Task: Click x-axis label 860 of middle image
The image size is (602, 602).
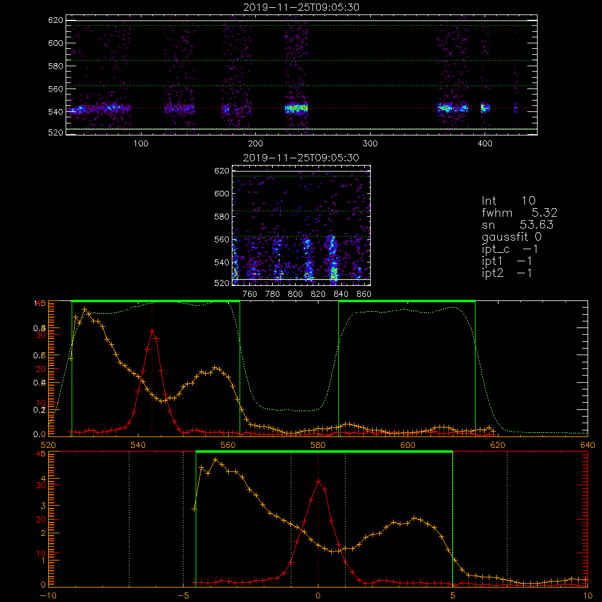Action: point(364,294)
